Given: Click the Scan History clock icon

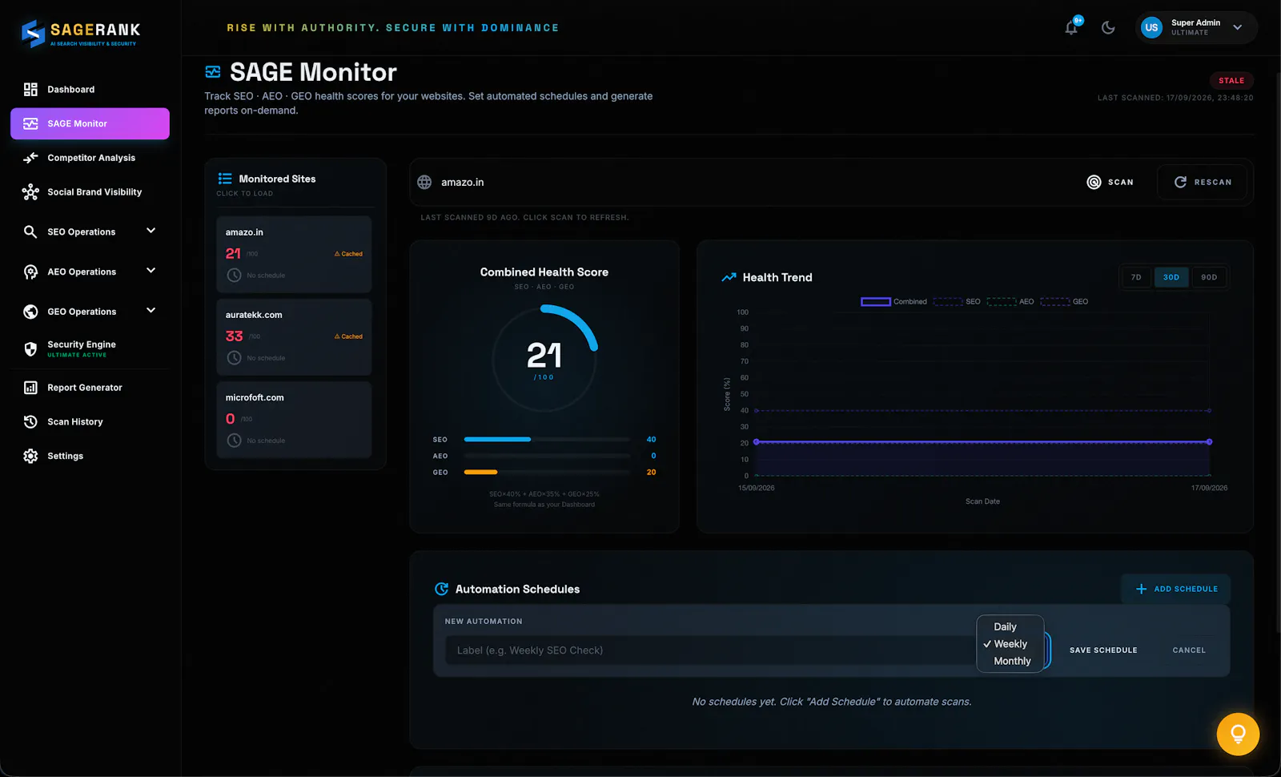Looking at the screenshot, I should (30, 421).
